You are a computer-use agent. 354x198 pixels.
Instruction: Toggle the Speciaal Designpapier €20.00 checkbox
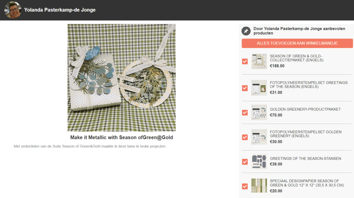[x=245, y=186]
